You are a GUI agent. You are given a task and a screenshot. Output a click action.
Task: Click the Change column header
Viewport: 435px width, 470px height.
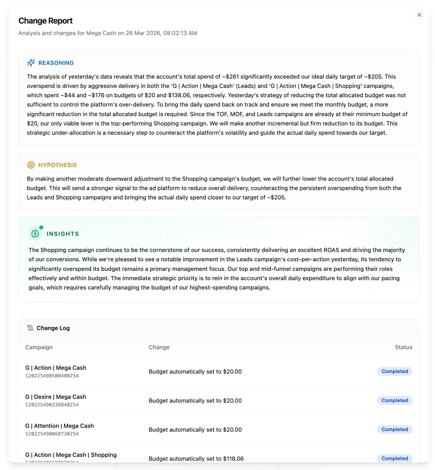[x=159, y=347]
